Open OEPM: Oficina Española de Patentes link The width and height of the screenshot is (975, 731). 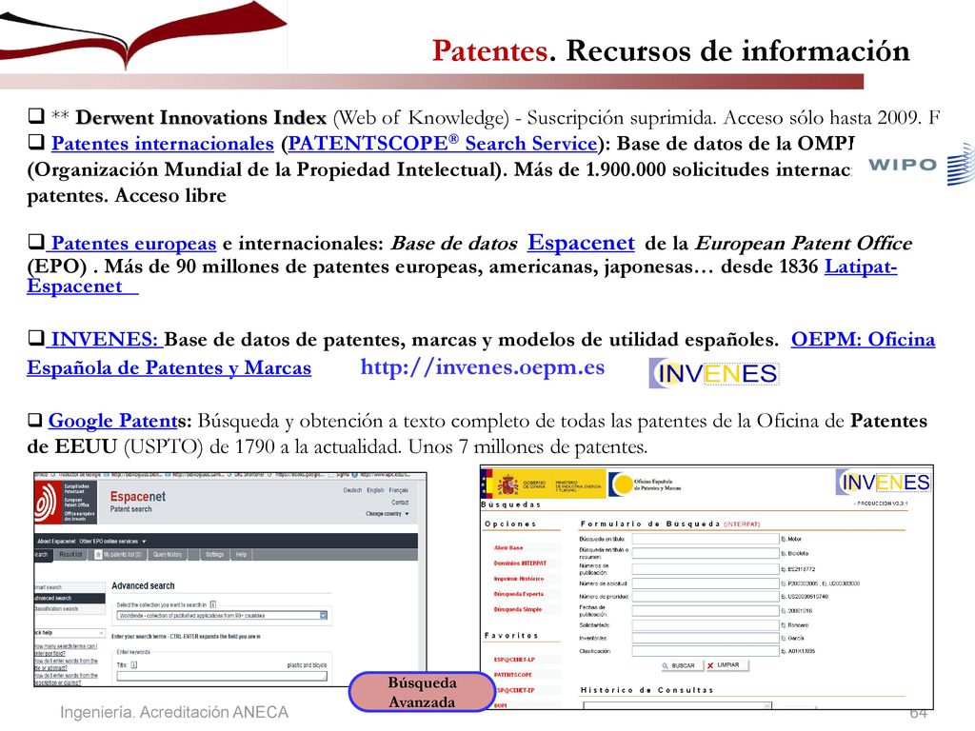863,340
